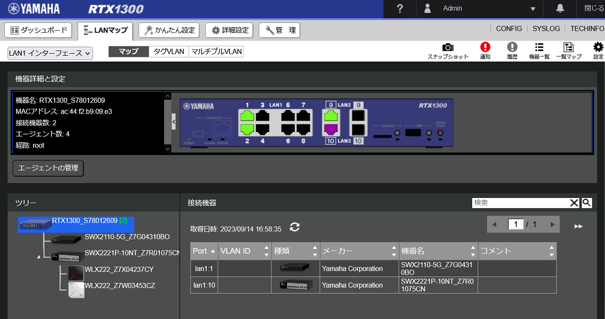Viewport: 605px width, 319px height.
Task: Click the search magnifier icon
Action: pos(586,203)
